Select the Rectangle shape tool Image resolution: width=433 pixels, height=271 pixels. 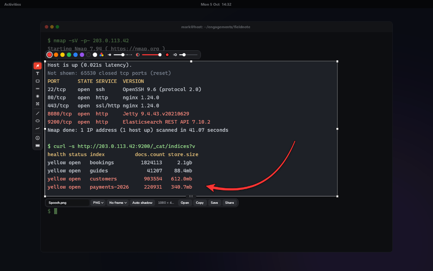coord(38,81)
